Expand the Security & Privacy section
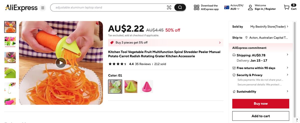The height and width of the screenshot is (123, 300). (x=287, y=75)
